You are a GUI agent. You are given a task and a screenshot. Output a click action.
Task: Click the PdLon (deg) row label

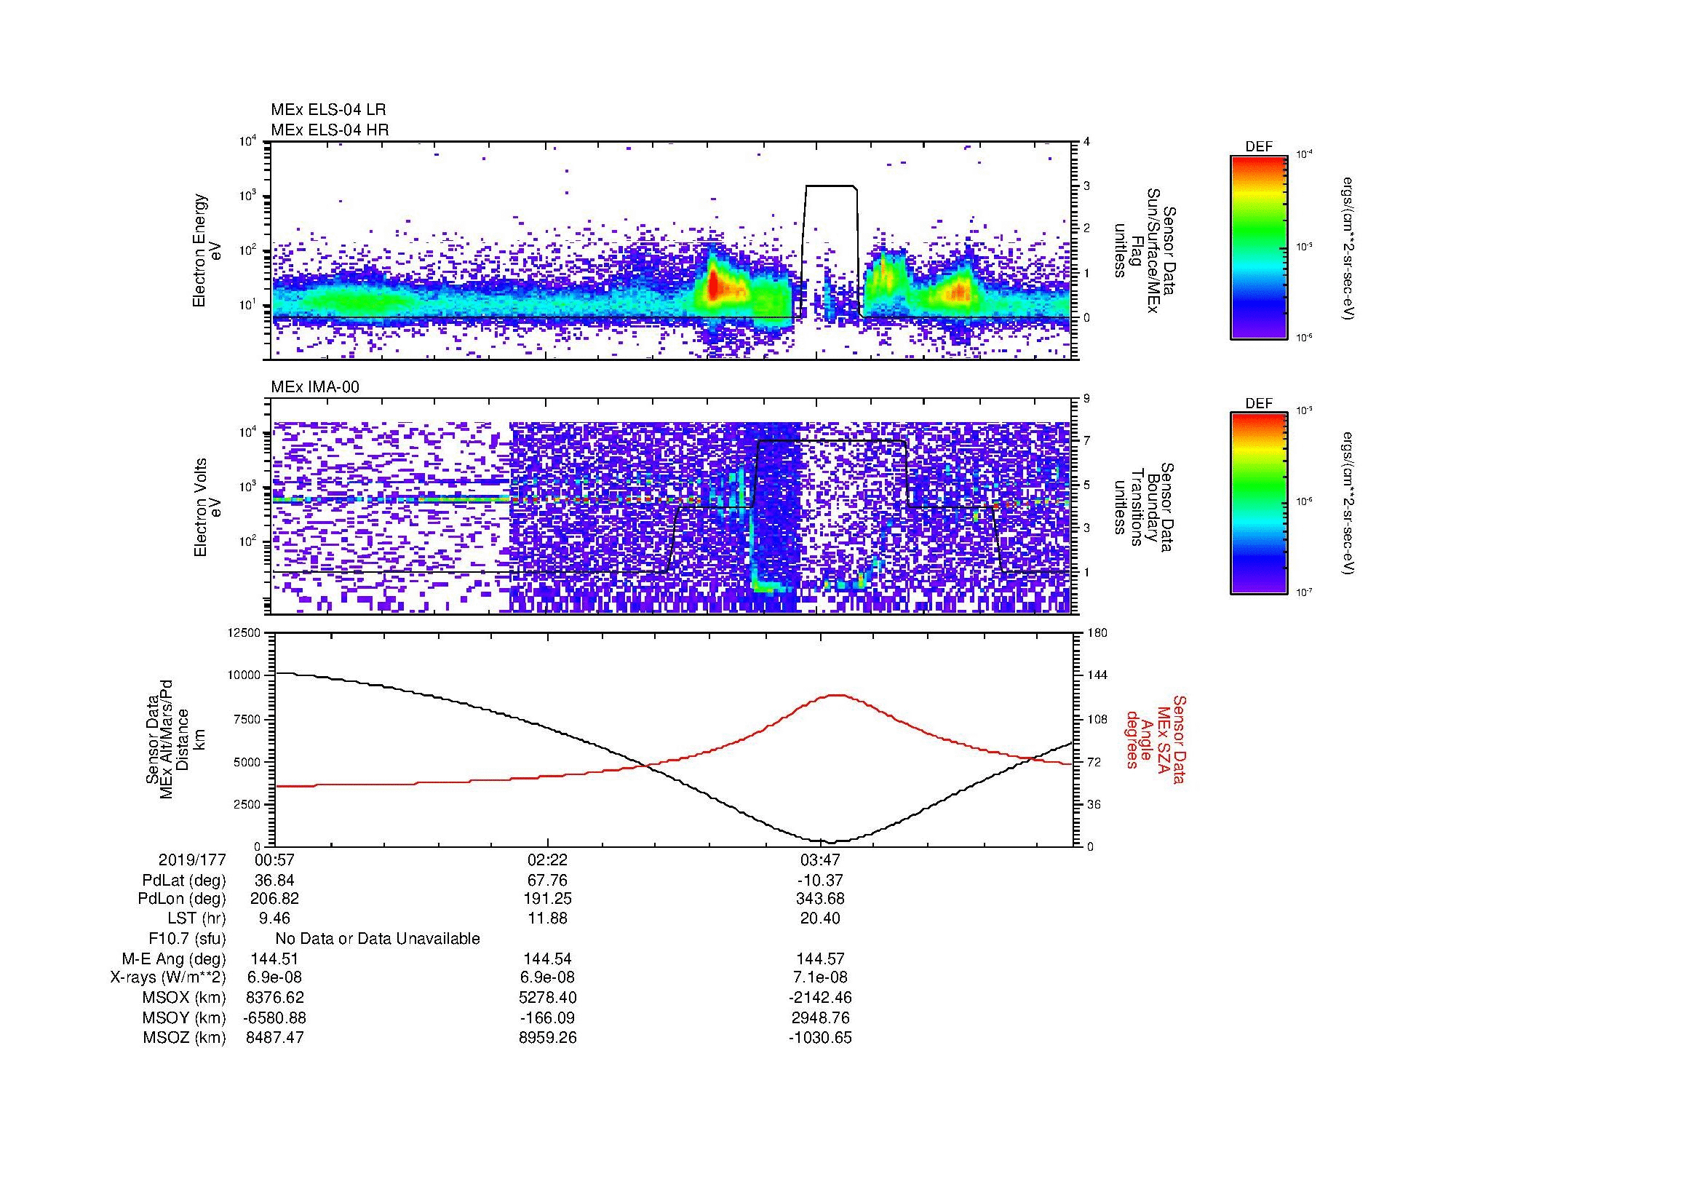183,899
